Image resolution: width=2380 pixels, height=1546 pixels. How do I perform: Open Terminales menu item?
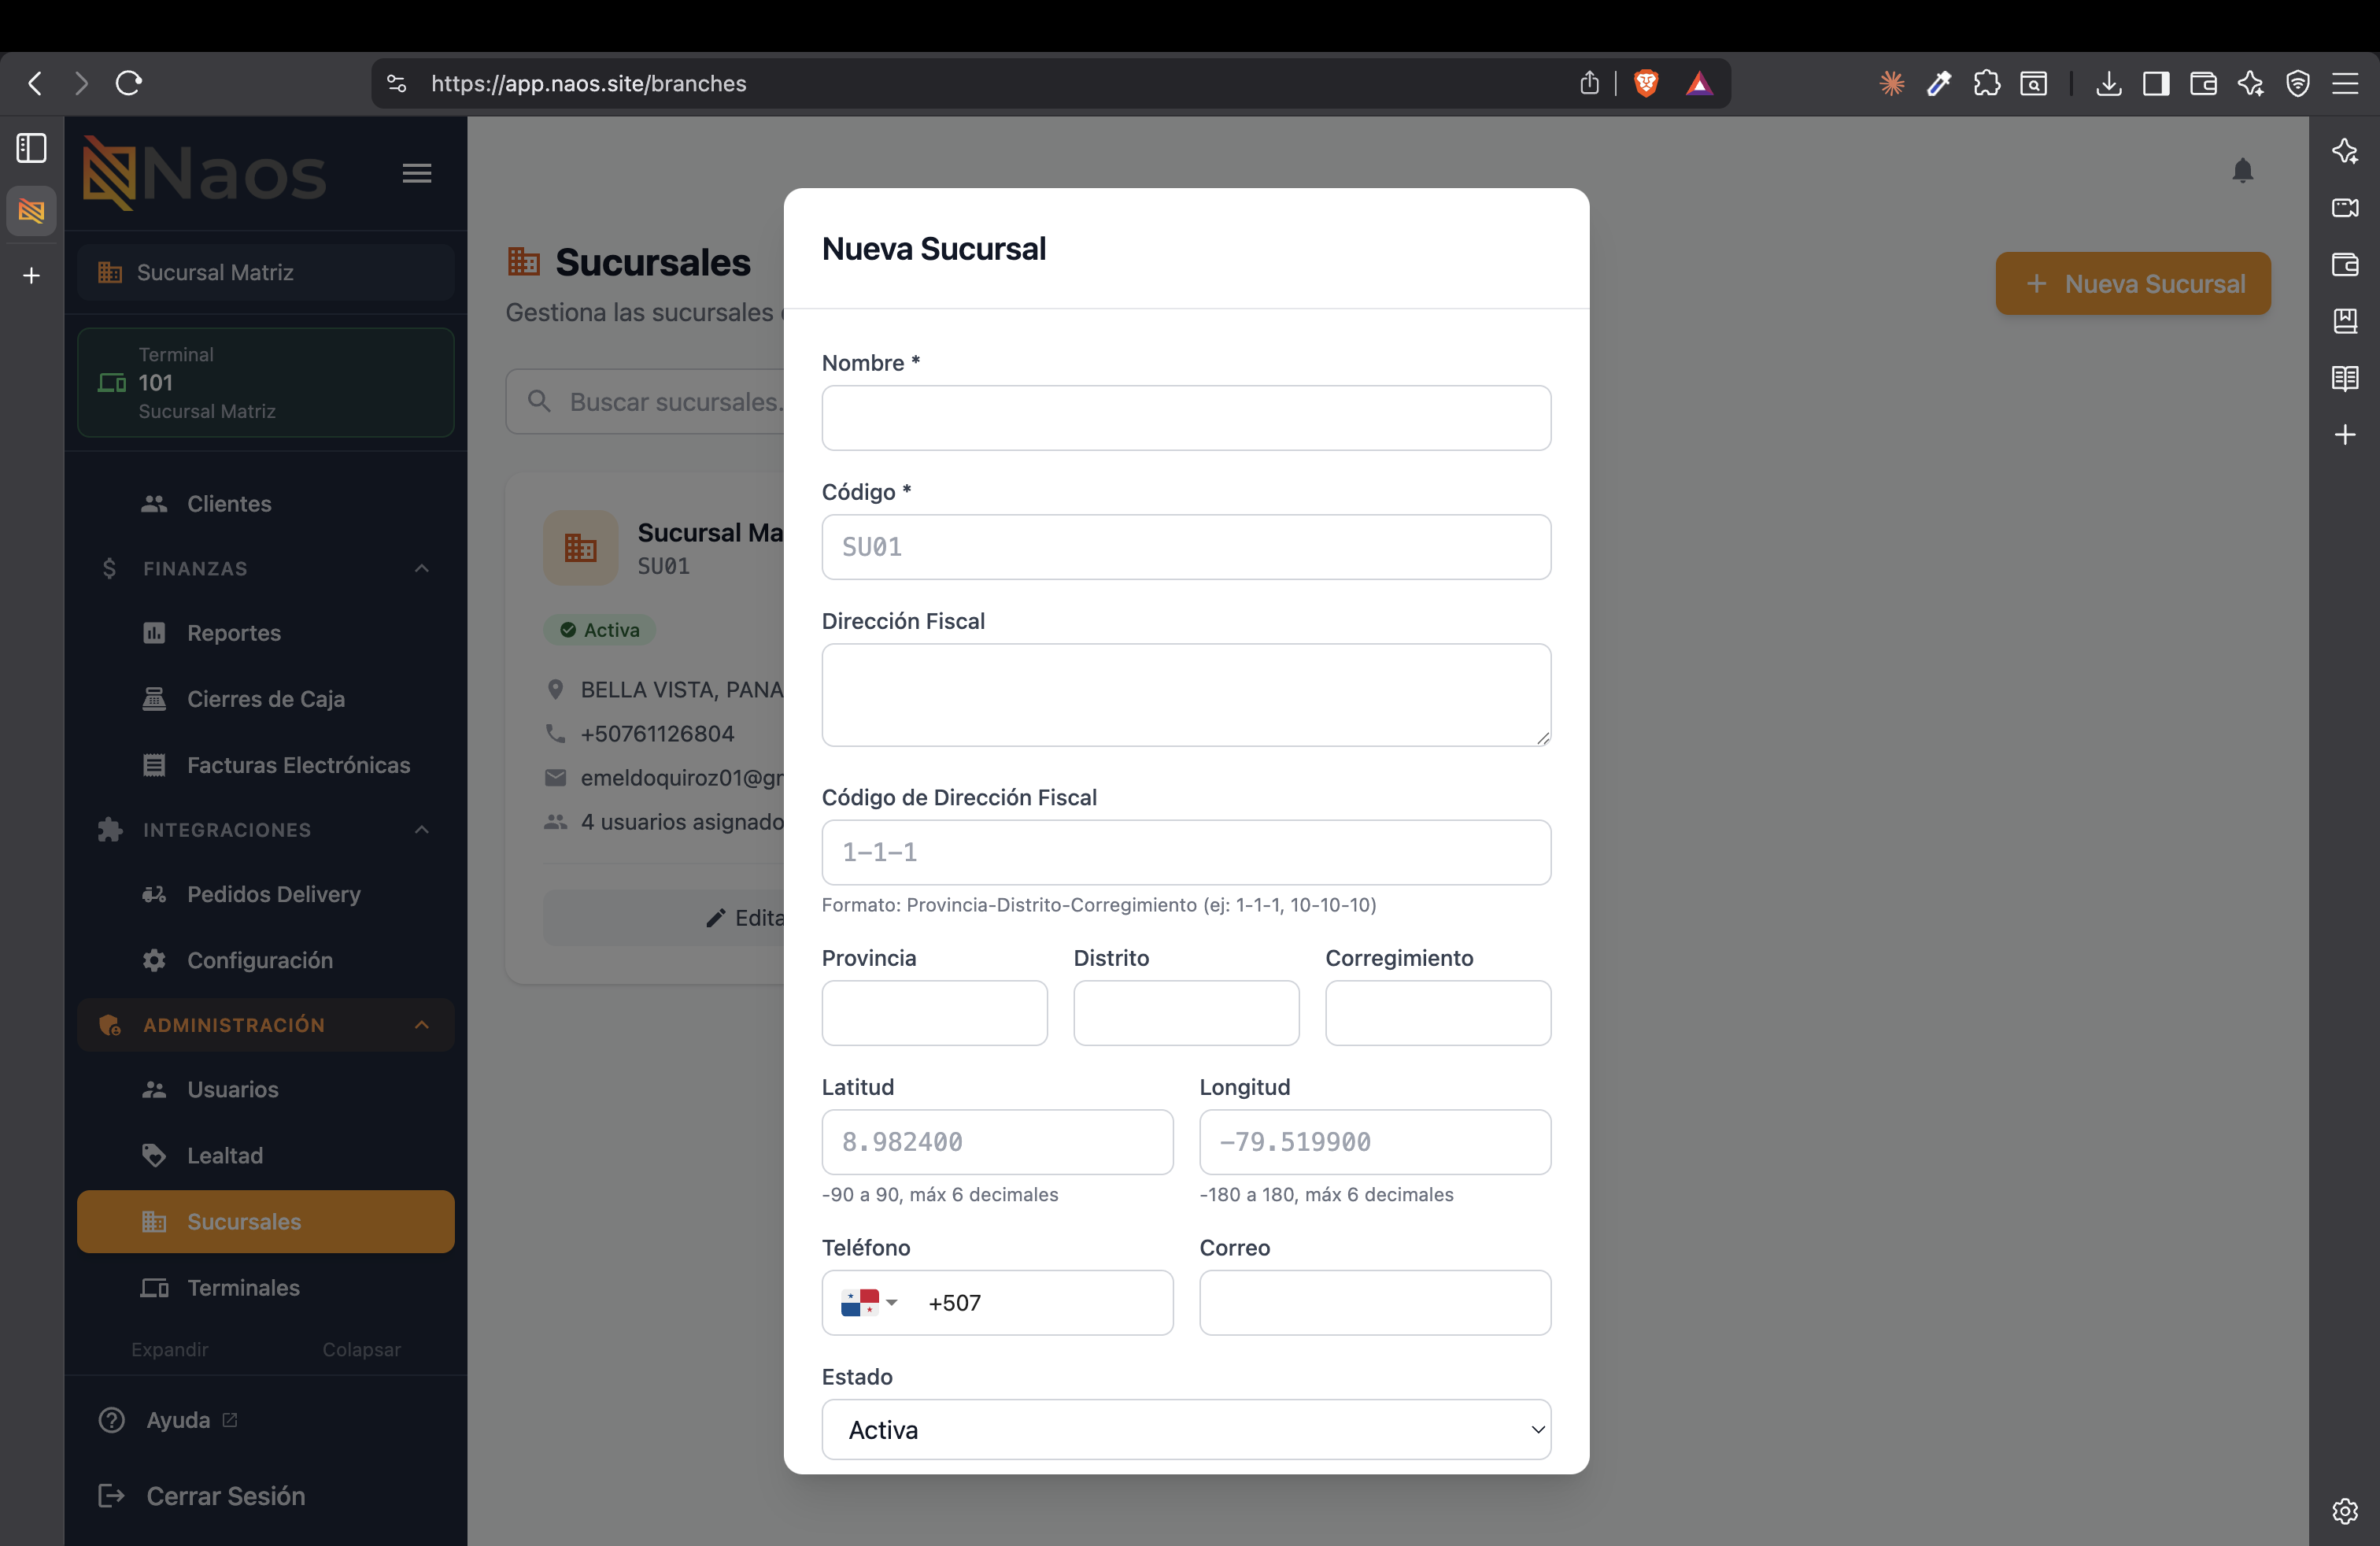point(266,1287)
